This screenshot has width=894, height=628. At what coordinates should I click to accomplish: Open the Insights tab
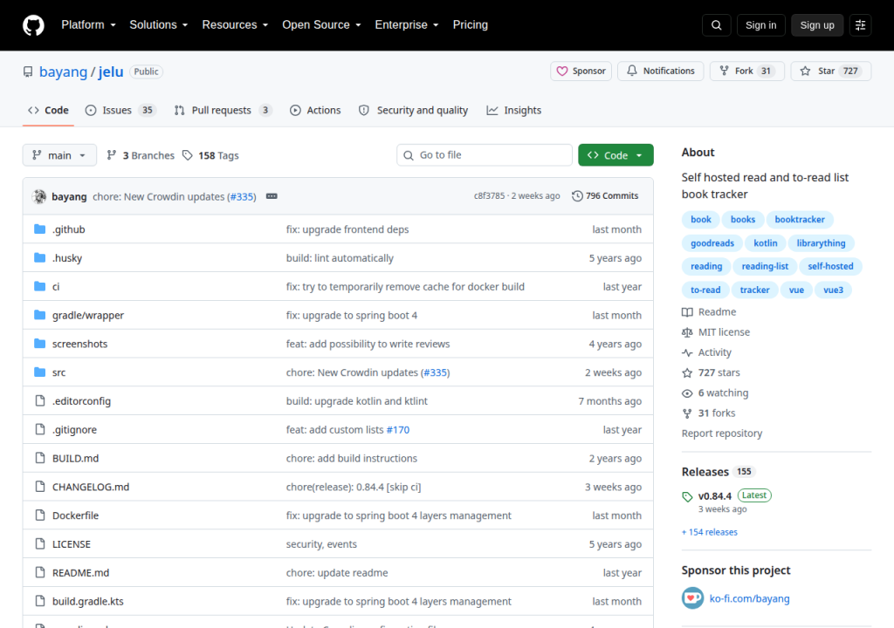click(x=513, y=110)
